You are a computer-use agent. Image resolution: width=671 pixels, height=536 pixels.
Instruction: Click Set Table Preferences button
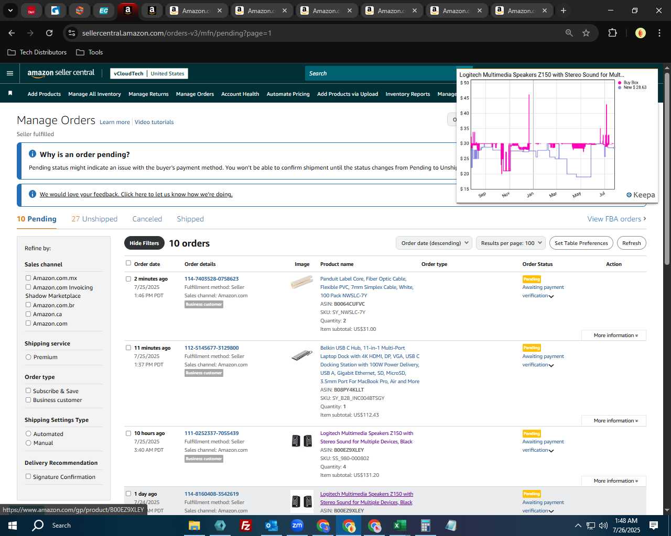581,243
